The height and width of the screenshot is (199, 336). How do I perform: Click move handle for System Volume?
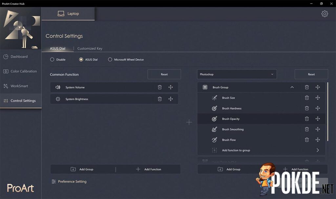click(171, 87)
